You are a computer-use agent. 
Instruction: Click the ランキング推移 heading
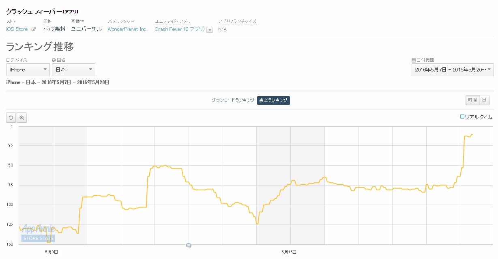pyautogui.click(x=40, y=47)
